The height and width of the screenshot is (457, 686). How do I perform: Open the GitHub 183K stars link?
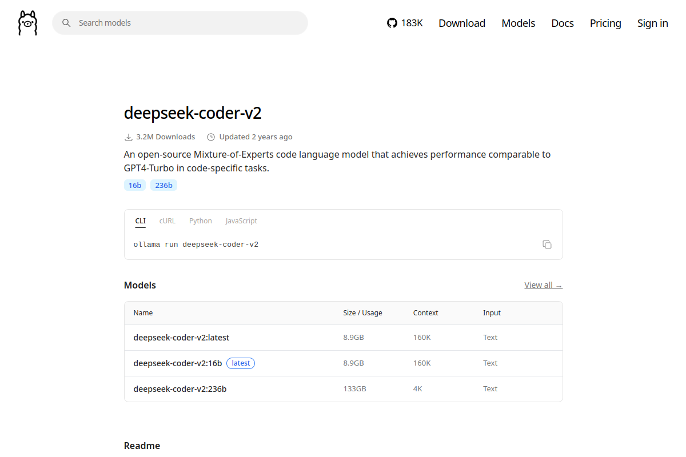pos(405,23)
